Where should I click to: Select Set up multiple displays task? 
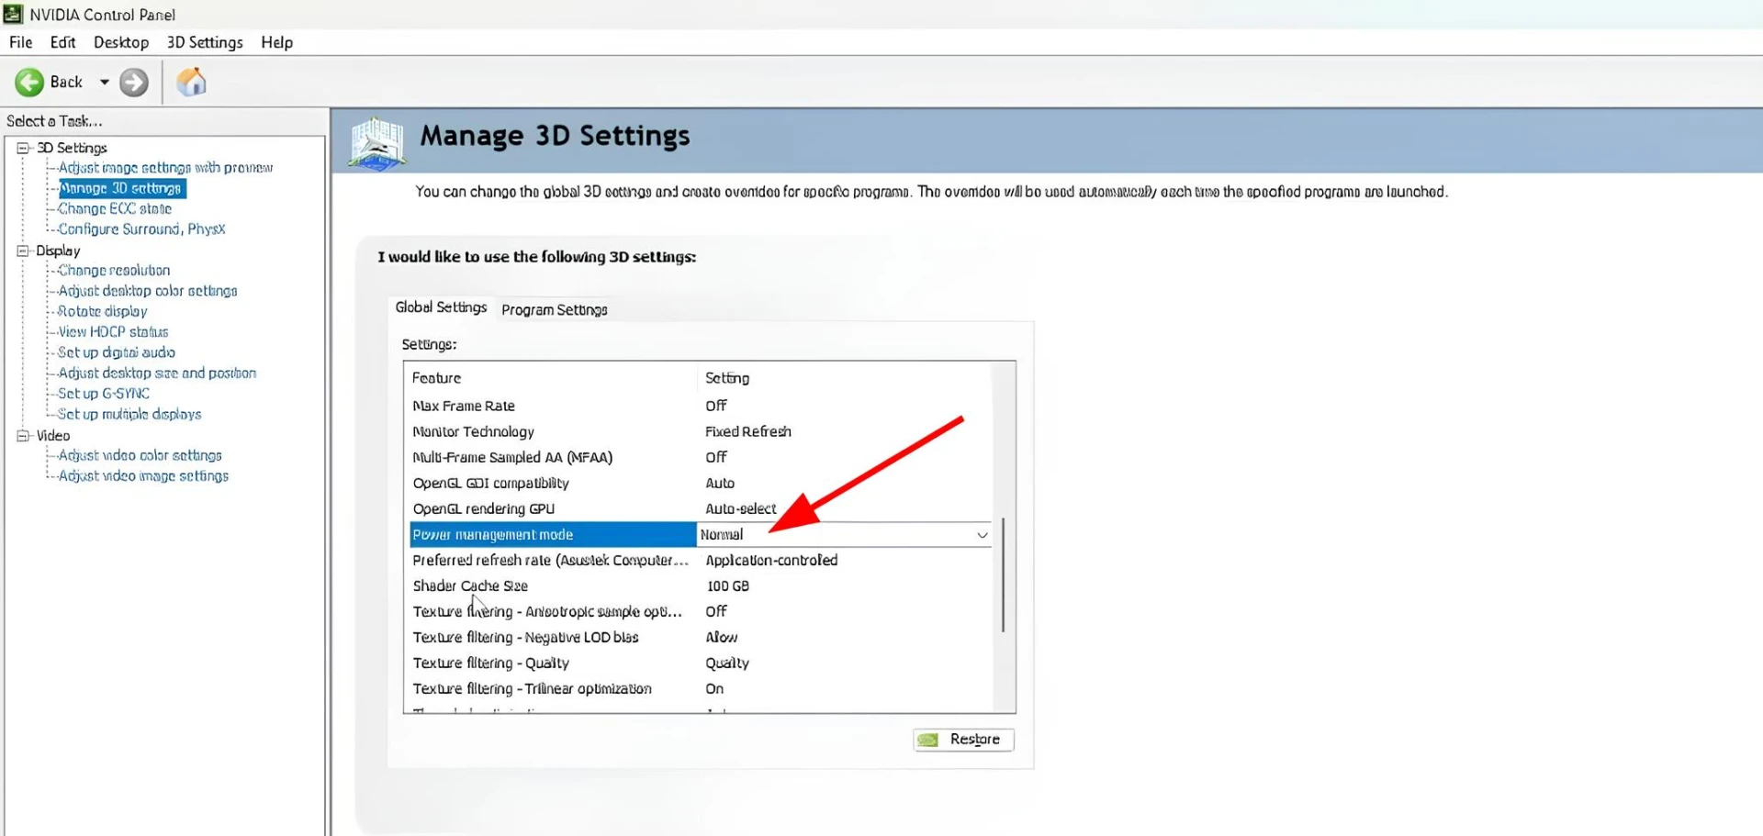click(129, 415)
